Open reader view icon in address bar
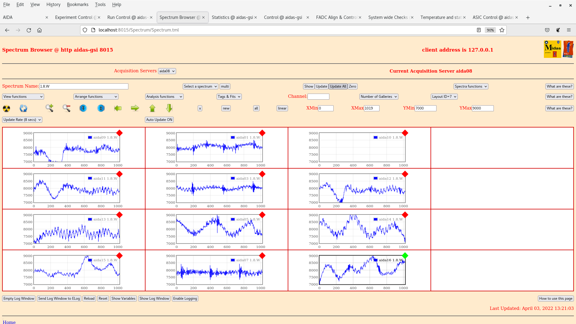576x324 pixels. coord(479,30)
